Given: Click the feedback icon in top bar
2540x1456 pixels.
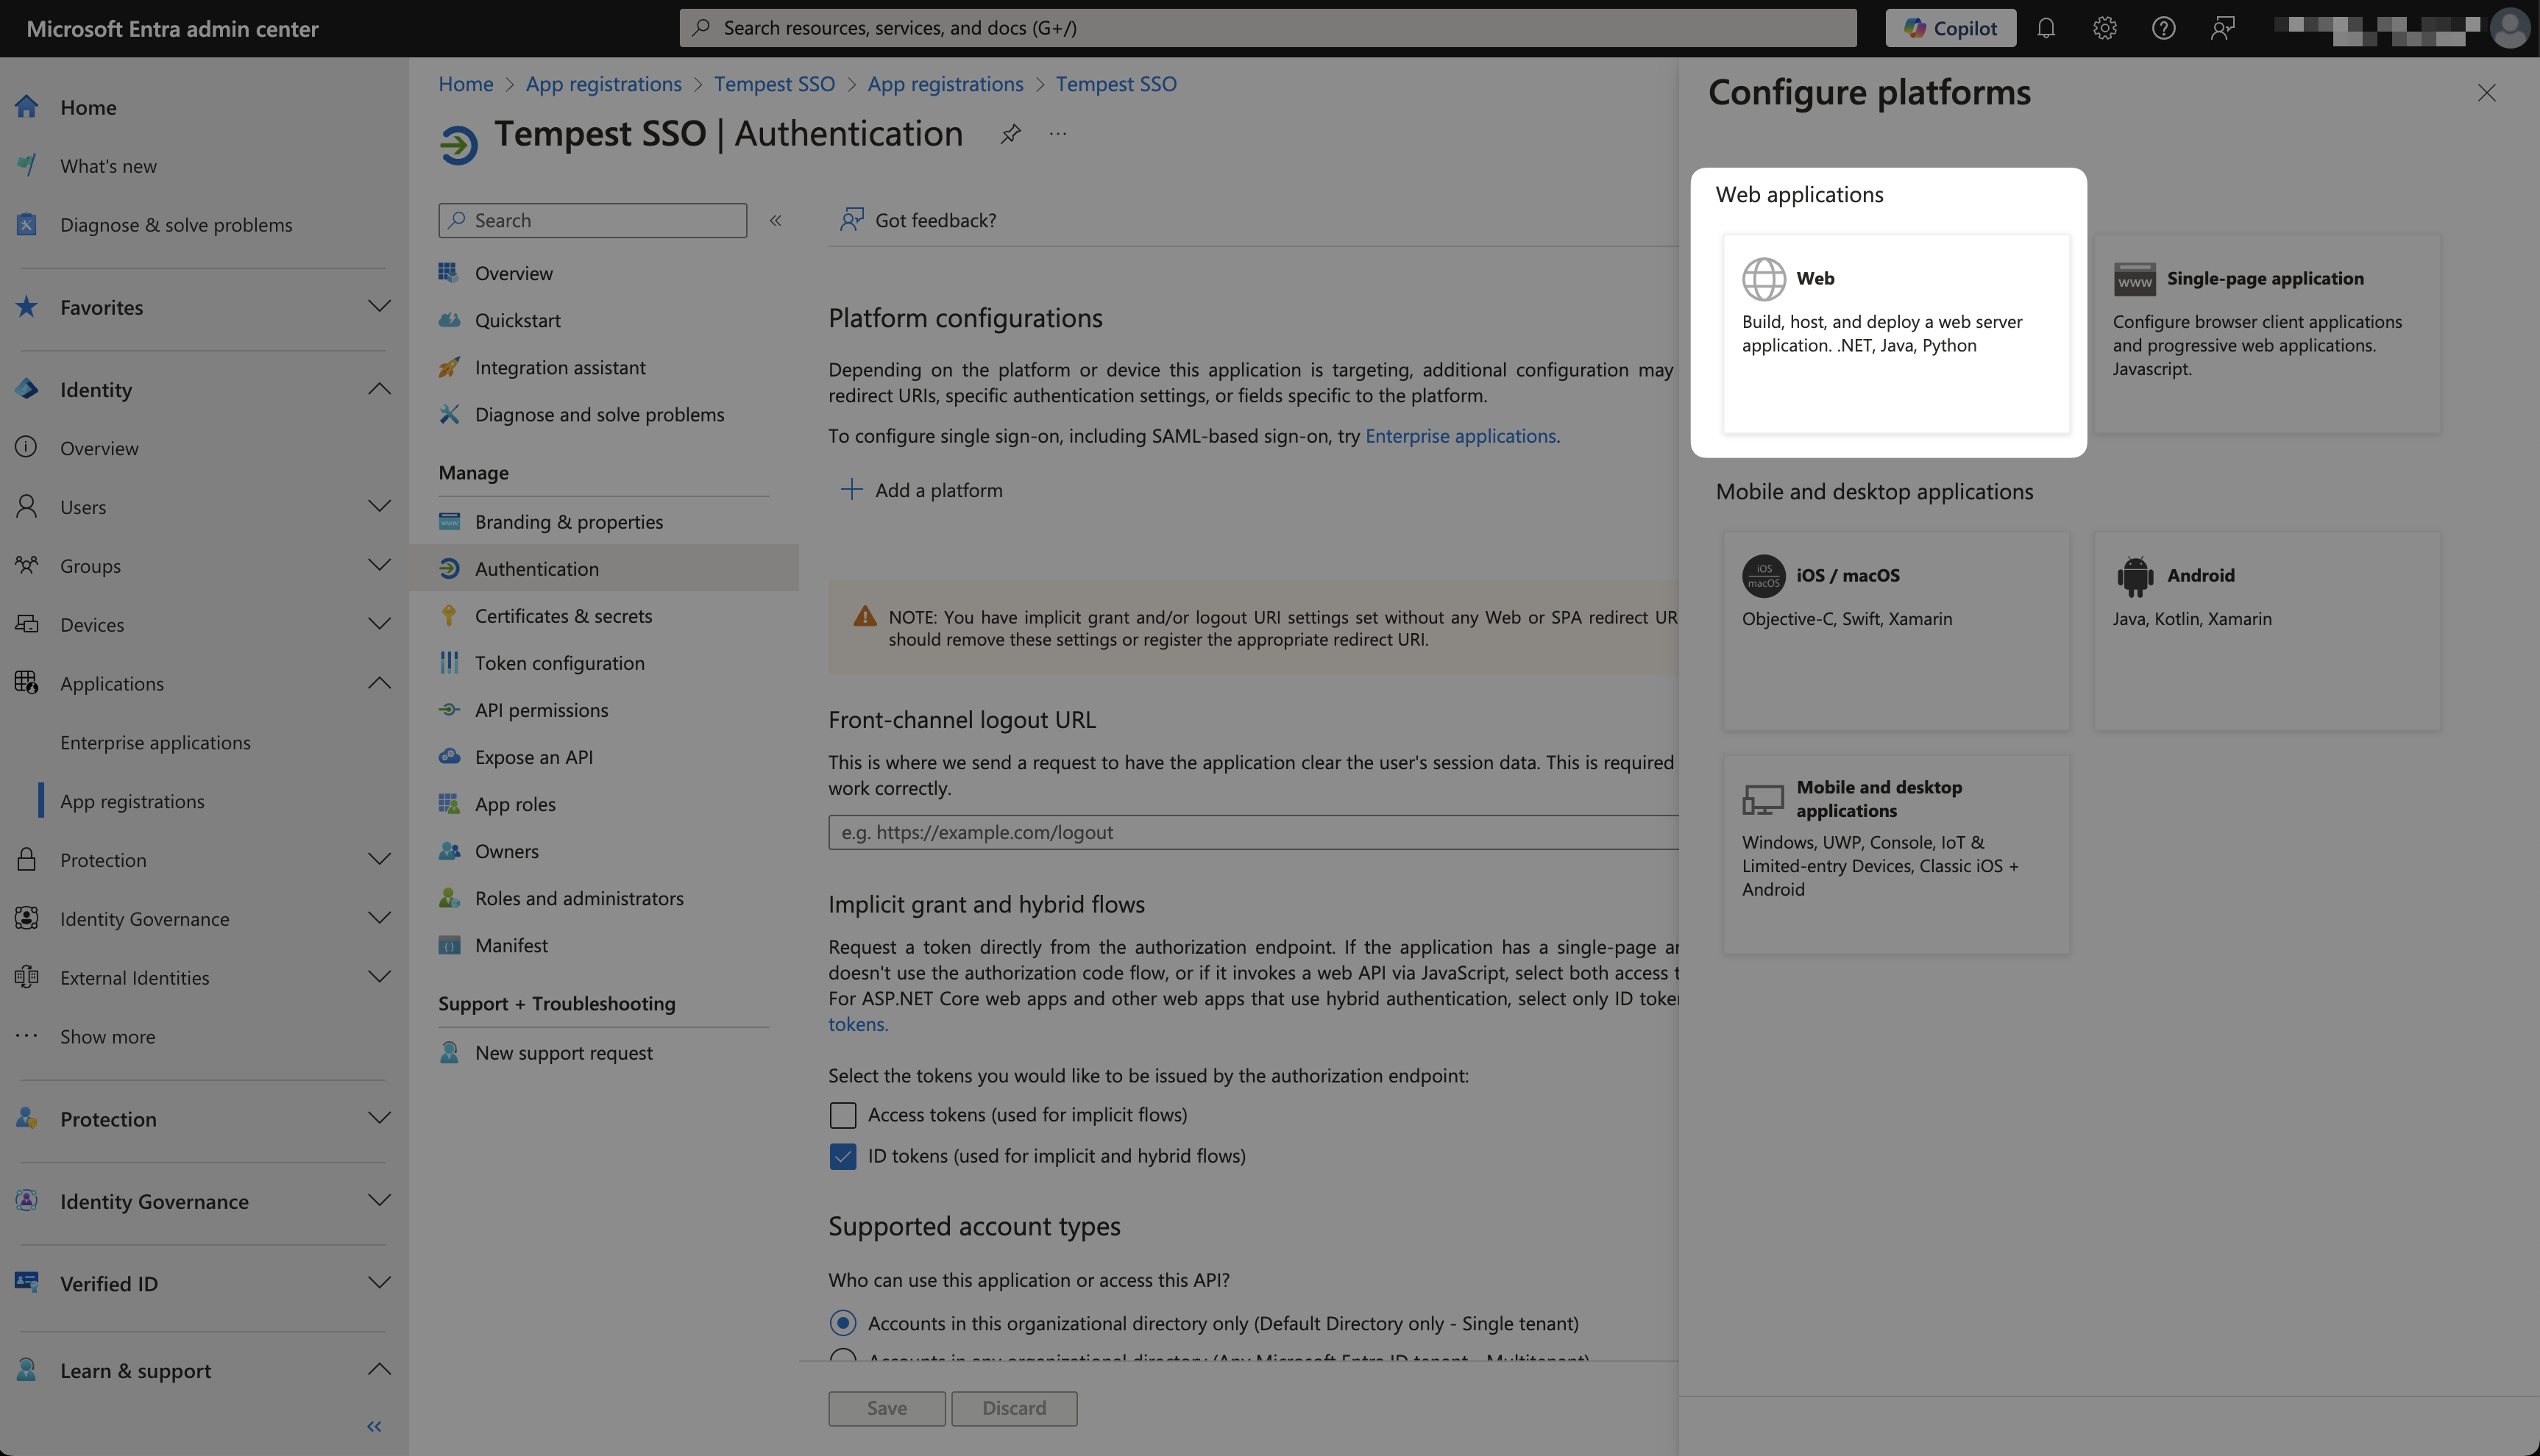Looking at the screenshot, I should pos(2222,28).
